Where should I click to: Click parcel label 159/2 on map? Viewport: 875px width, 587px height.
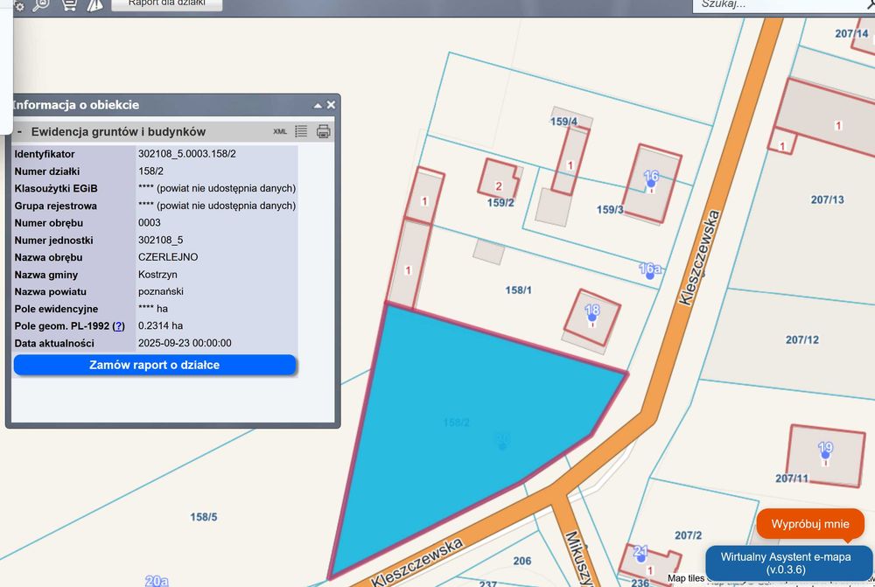(500, 203)
